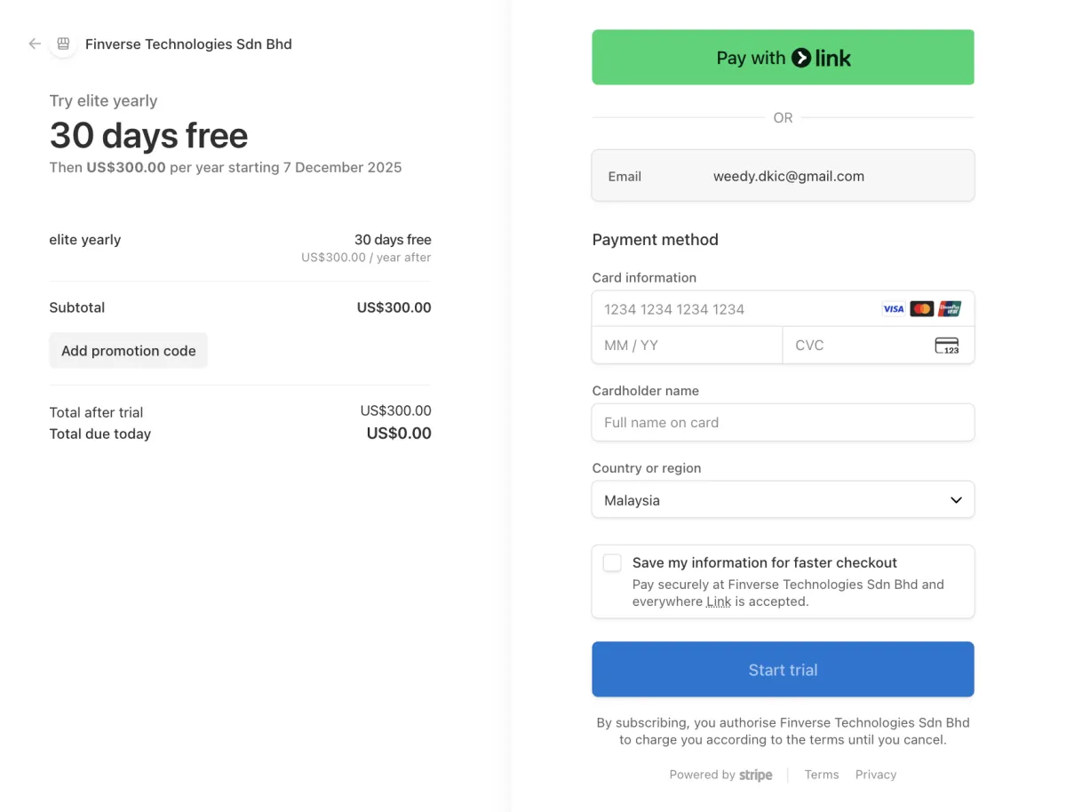Viewport: 1066px width, 812px height.
Task: Click the UnionPay card logo
Action: pyautogui.click(x=950, y=309)
